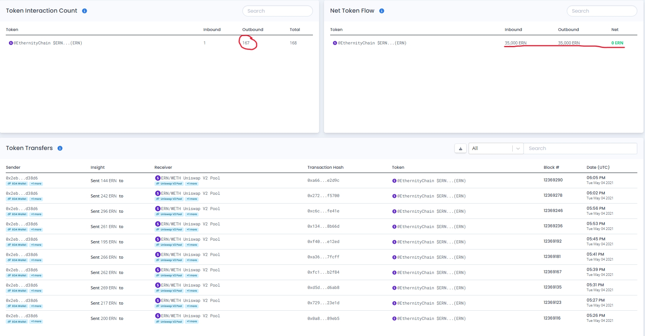Click the download icon beside the All filter
The width and height of the screenshot is (645, 336).
click(461, 148)
